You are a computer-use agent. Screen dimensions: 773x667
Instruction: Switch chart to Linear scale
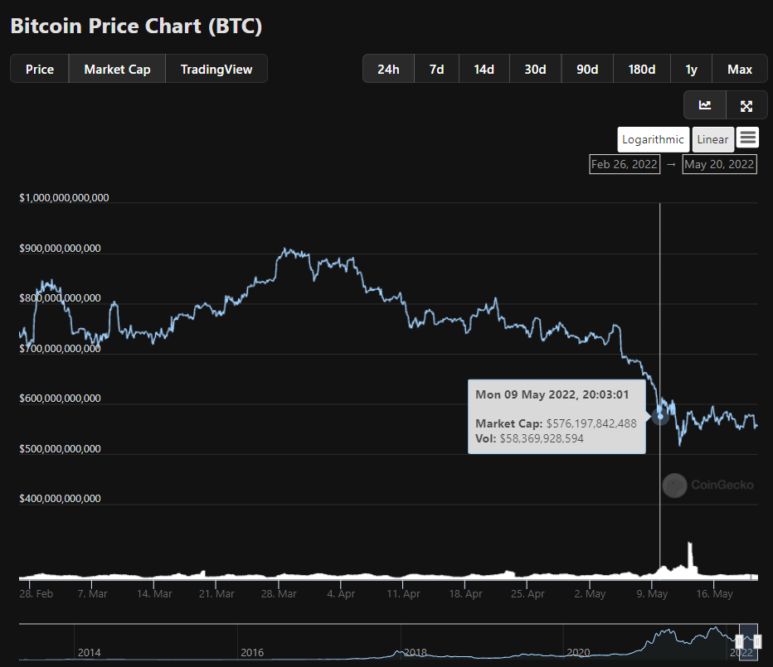712,139
